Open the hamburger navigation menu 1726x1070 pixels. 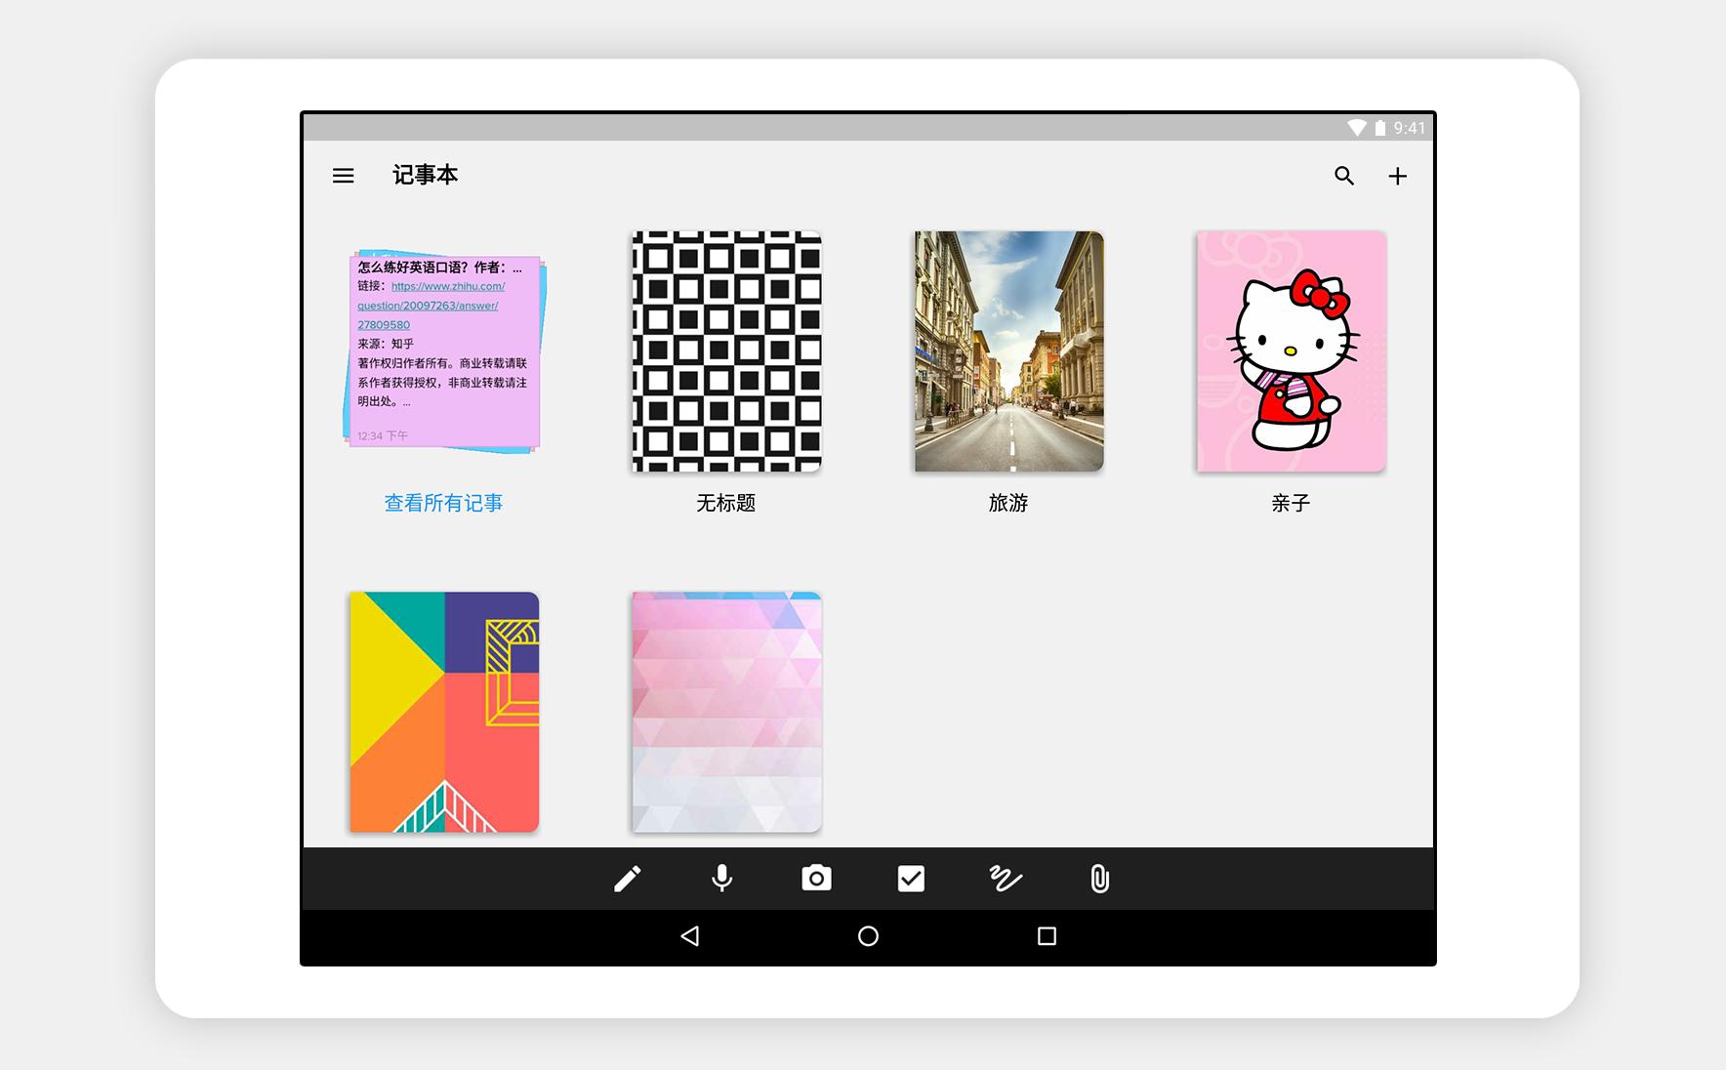click(x=343, y=176)
